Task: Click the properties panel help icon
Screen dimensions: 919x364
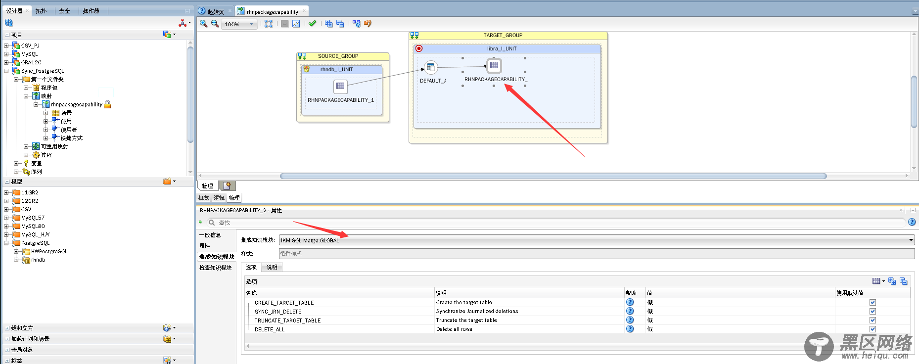Action: tap(912, 222)
